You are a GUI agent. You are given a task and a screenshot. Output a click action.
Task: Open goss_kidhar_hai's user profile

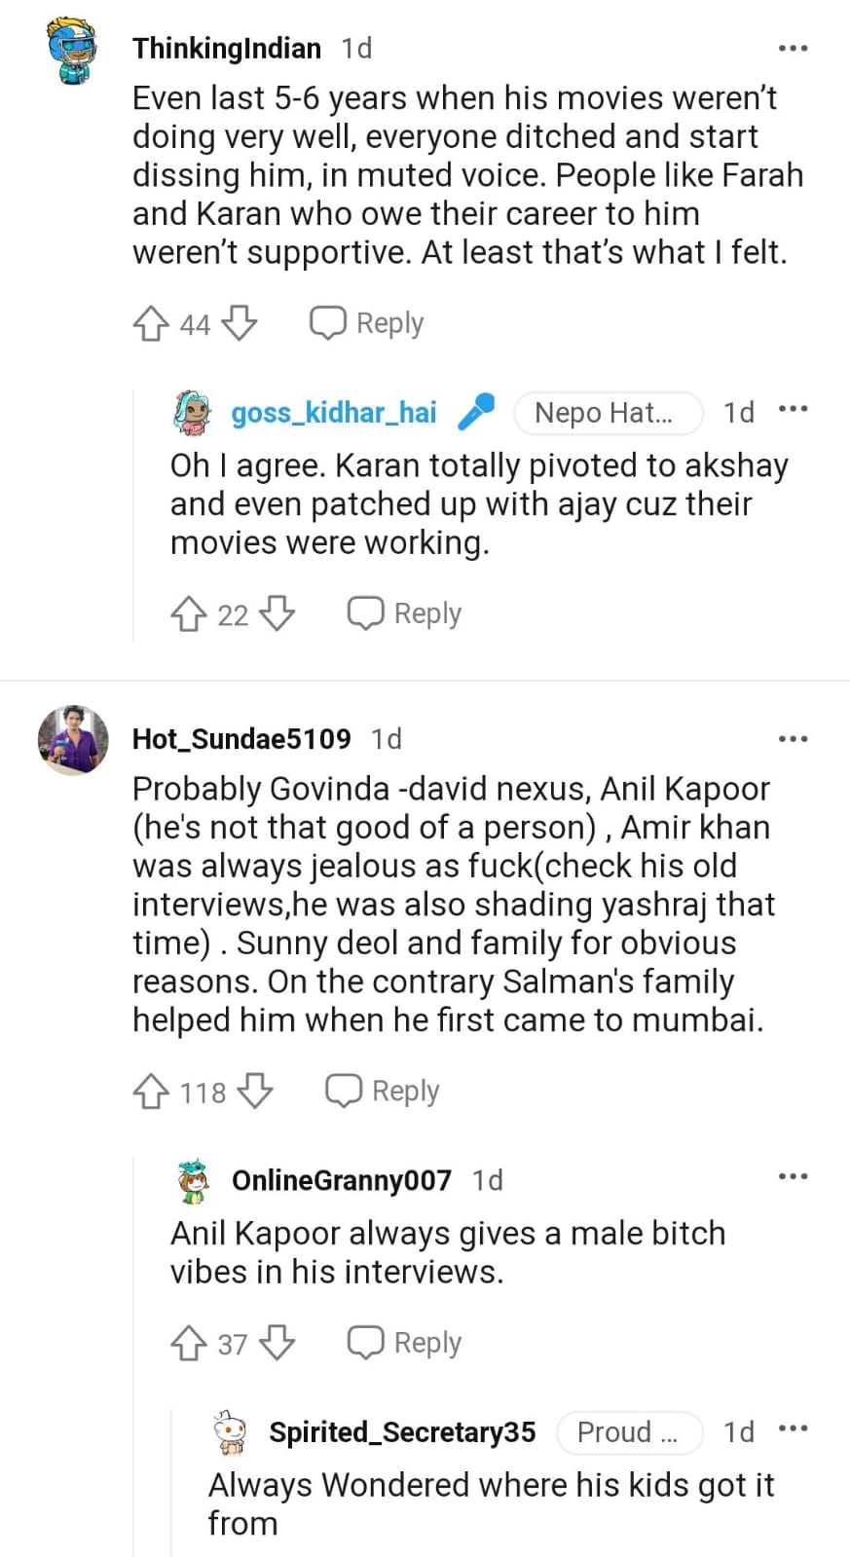[x=333, y=413]
